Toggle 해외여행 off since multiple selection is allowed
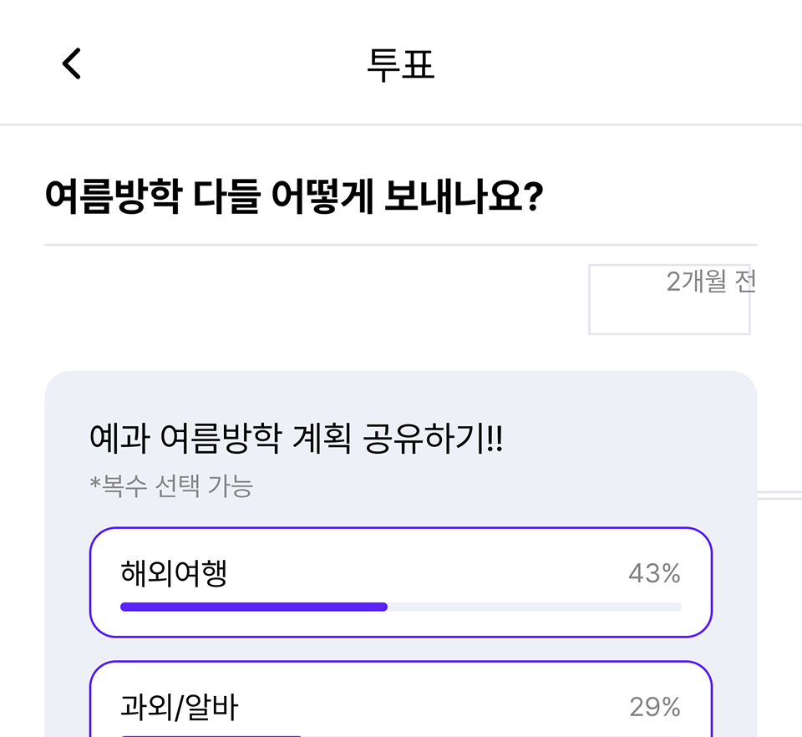This screenshot has height=737, width=802. pos(401,582)
